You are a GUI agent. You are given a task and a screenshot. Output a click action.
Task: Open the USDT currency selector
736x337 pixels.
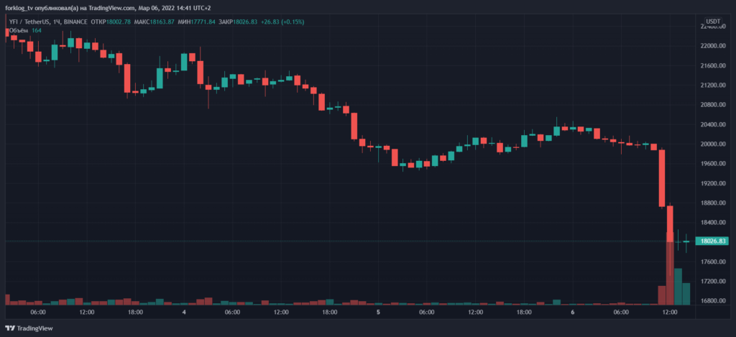click(x=713, y=21)
